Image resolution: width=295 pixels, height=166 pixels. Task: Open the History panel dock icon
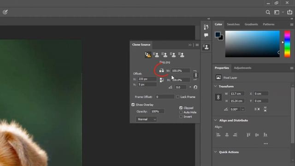(x=206, y=27)
